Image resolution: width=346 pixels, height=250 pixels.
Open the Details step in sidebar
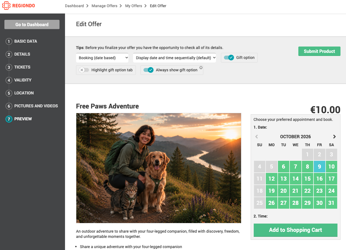pos(22,54)
